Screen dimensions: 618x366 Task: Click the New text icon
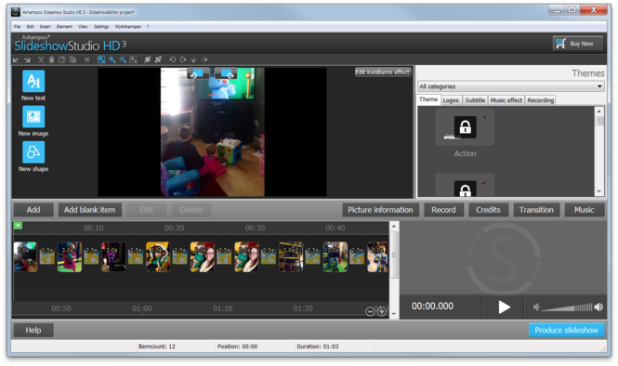point(33,81)
